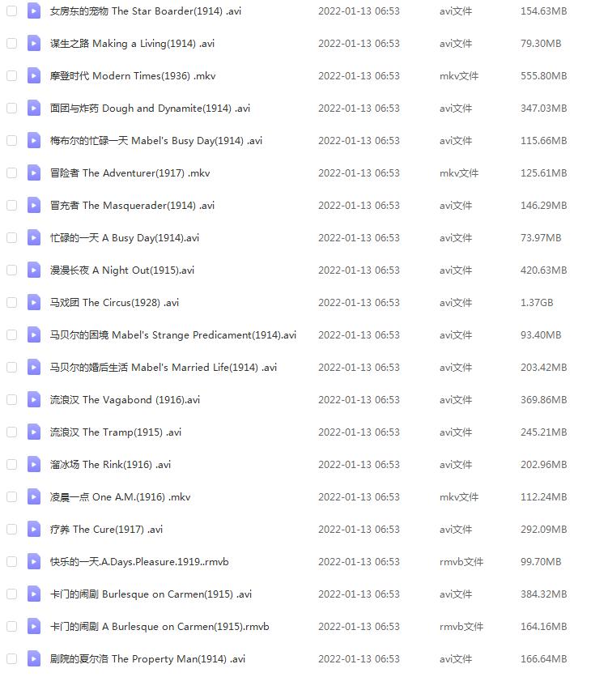Viewport: 591px width, 677px height.
Task: Click rmvb文件 type in A.Days.Pleasure row
Action: 461,562
